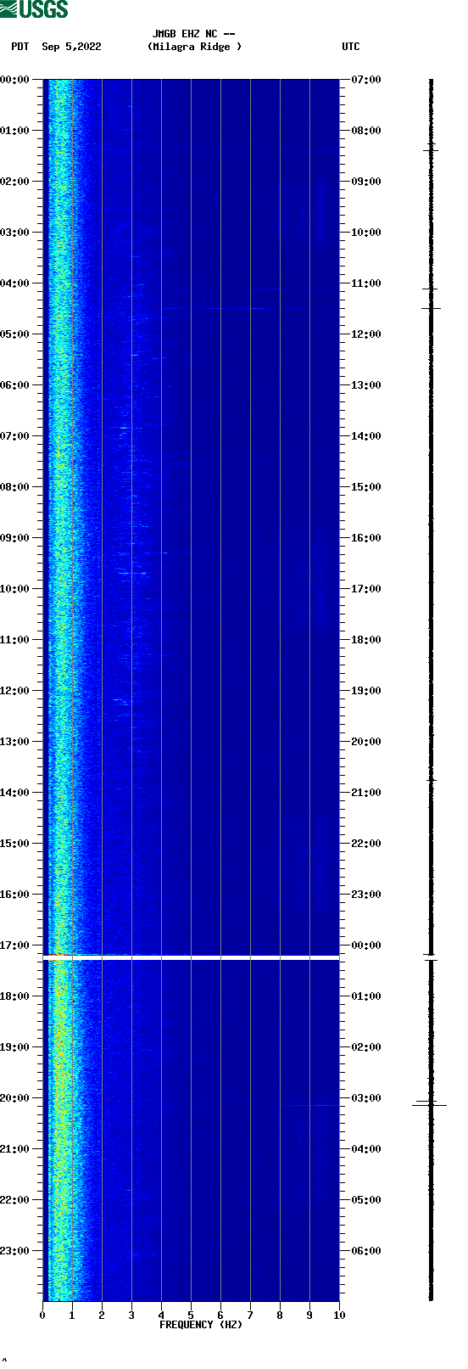The height and width of the screenshot is (1369, 468).
Task: Click the 04:00 PDT time label
Action: pos(15,283)
